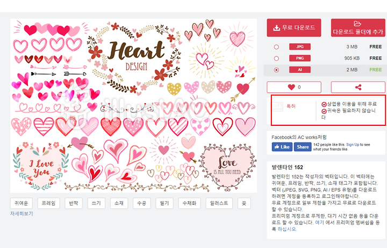The image size is (387, 248).
Task: Click the Heart Design preview image
Action: coord(133,106)
